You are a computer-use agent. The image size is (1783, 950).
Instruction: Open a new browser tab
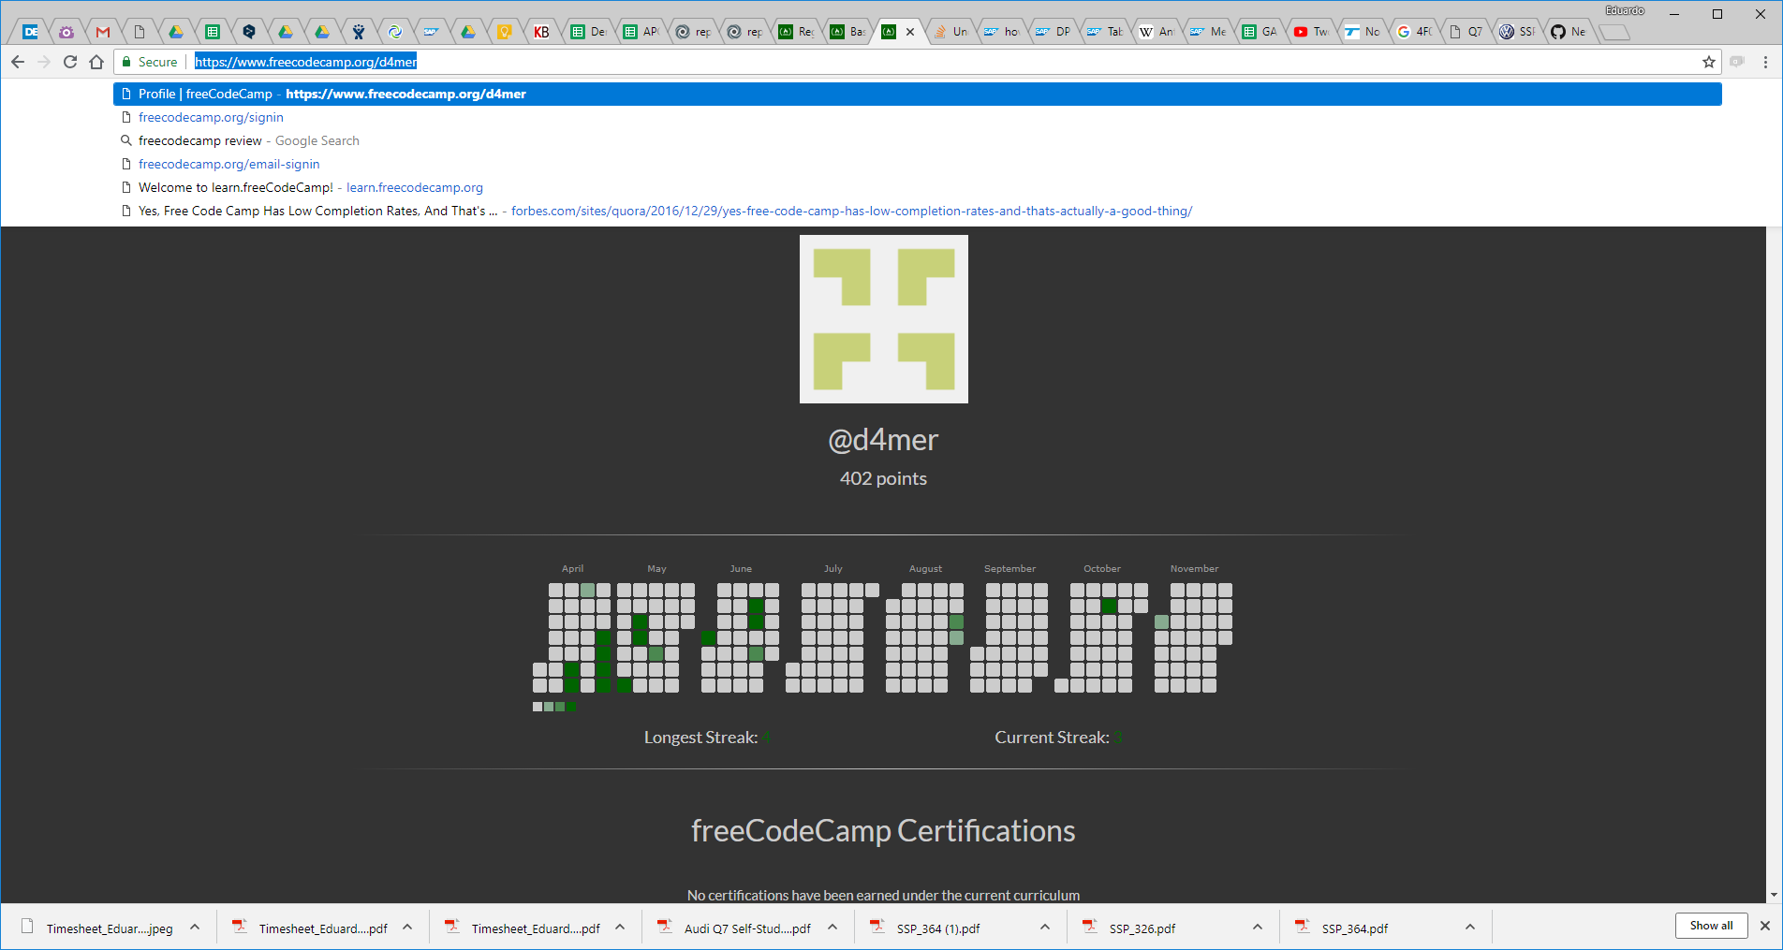[1614, 33]
